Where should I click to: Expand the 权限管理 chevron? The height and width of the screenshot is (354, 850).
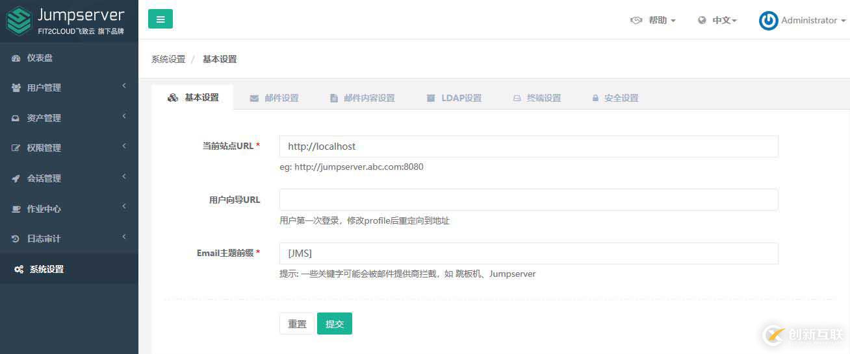point(124,147)
